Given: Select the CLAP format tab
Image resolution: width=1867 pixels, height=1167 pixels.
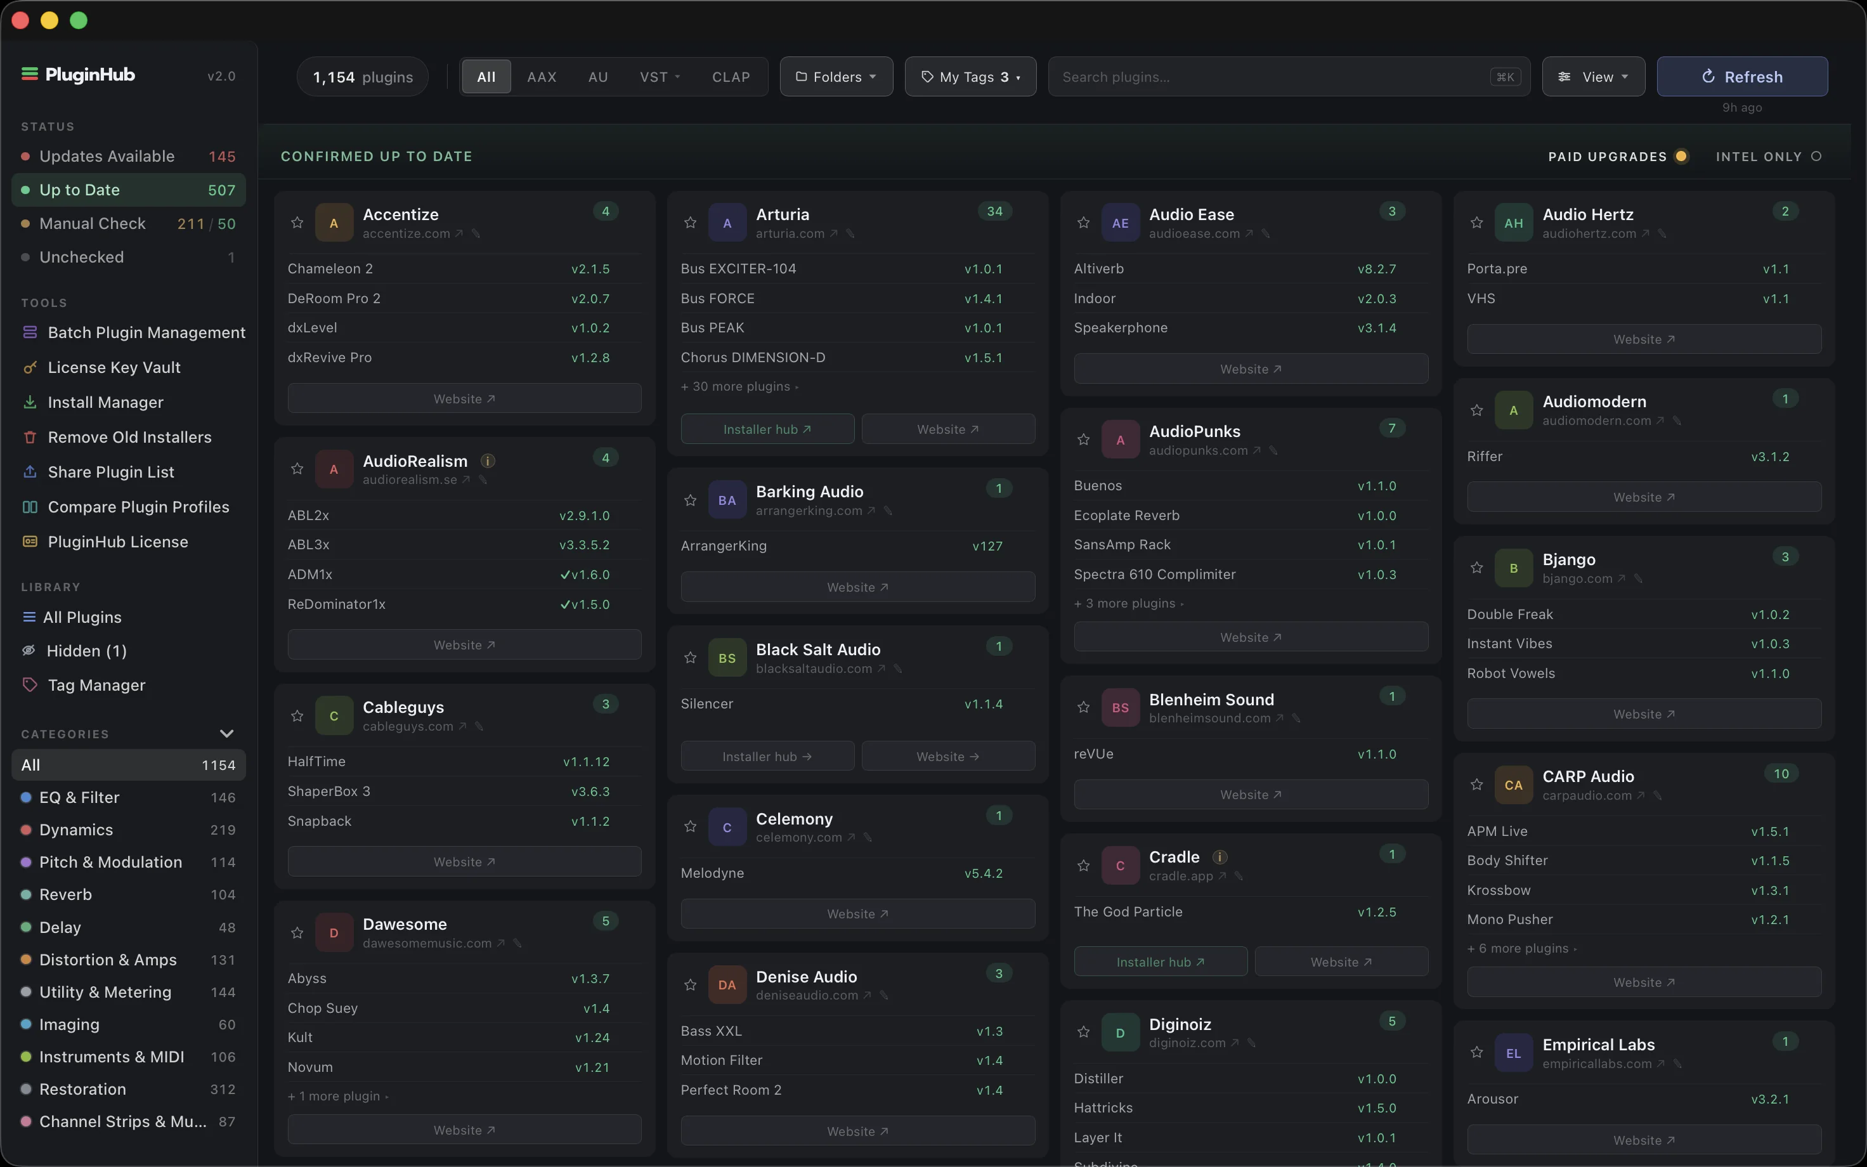Looking at the screenshot, I should coord(731,77).
